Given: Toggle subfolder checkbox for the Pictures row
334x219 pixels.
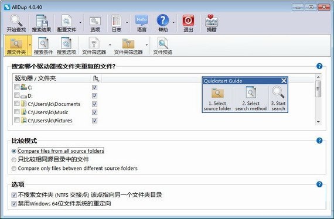Looking at the screenshot, I should click(x=94, y=121).
